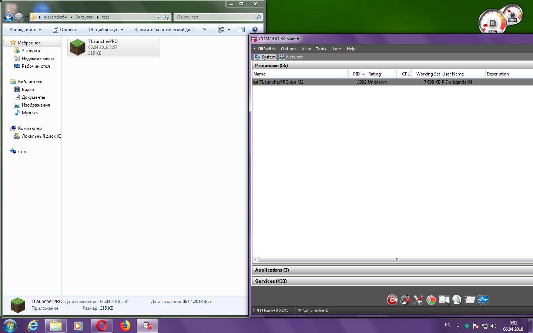Open the Общий доступ dropdown
This screenshot has height=333, width=533.
click(x=106, y=30)
